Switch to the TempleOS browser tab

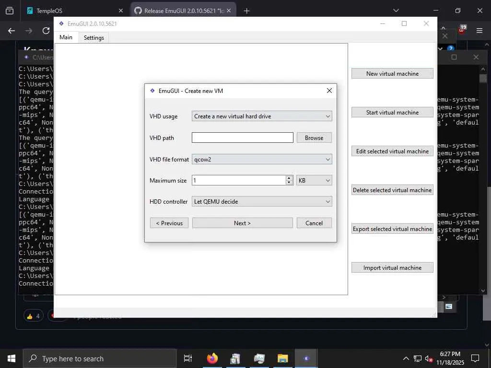coord(75,11)
